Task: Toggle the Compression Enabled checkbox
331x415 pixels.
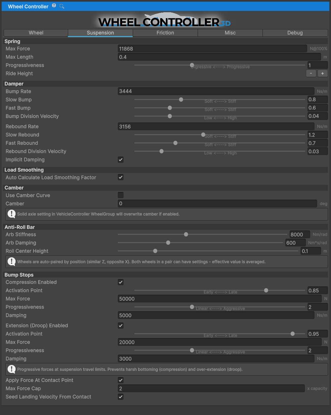Action: pyautogui.click(x=121, y=282)
